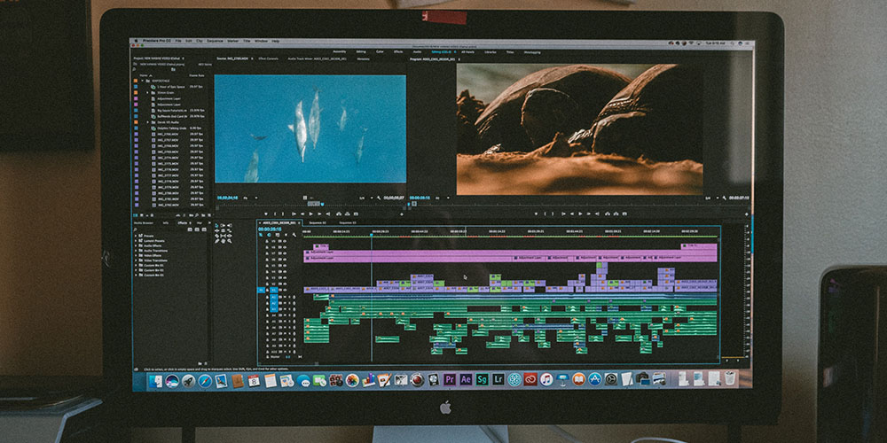Expand the Video Effects folder
The image size is (887, 443).
pyautogui.click(x=136, y=255)
